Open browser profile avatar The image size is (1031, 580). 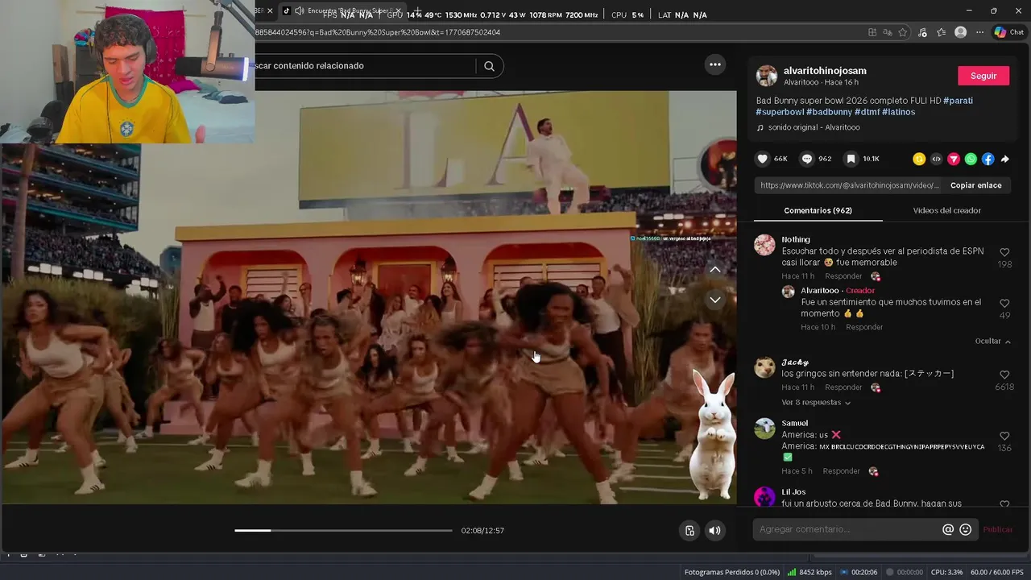pyautogui.click(x=960, y=32)
